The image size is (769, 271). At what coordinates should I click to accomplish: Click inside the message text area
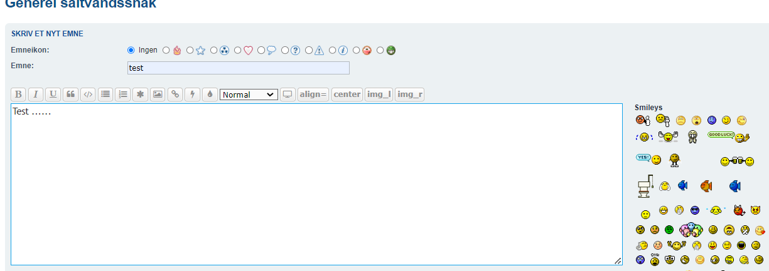click(314, 188)
